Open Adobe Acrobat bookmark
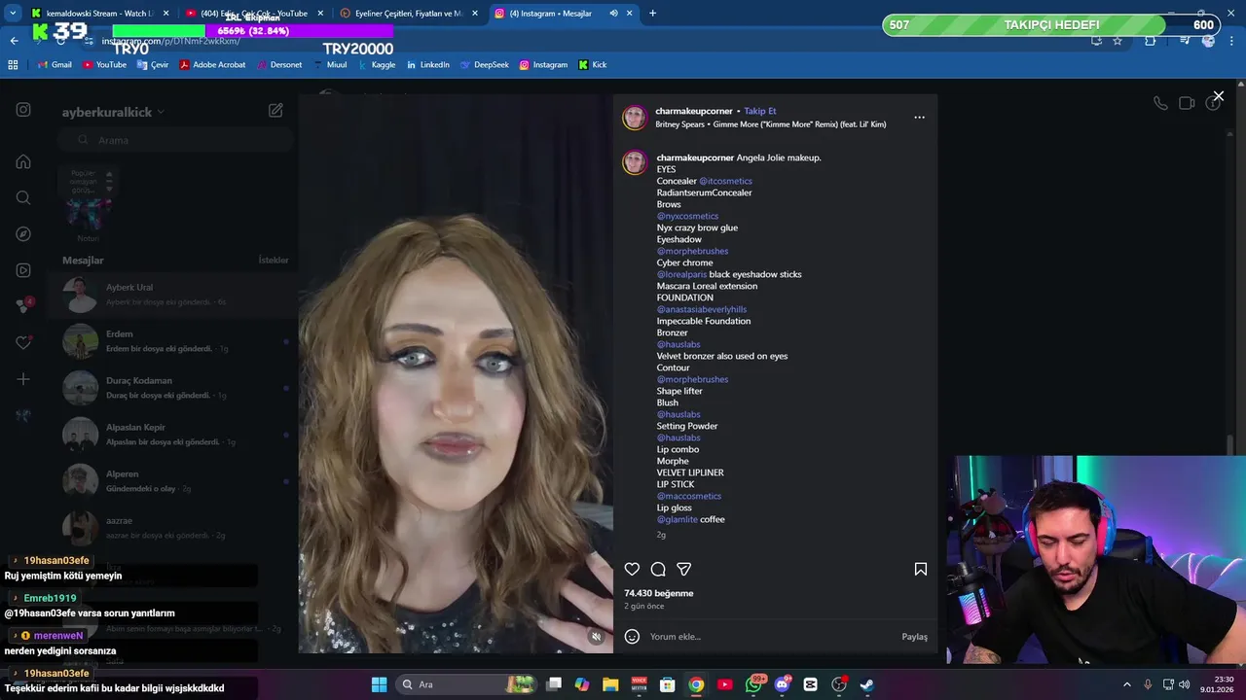Screen dimensions: 1246x700 212,65
